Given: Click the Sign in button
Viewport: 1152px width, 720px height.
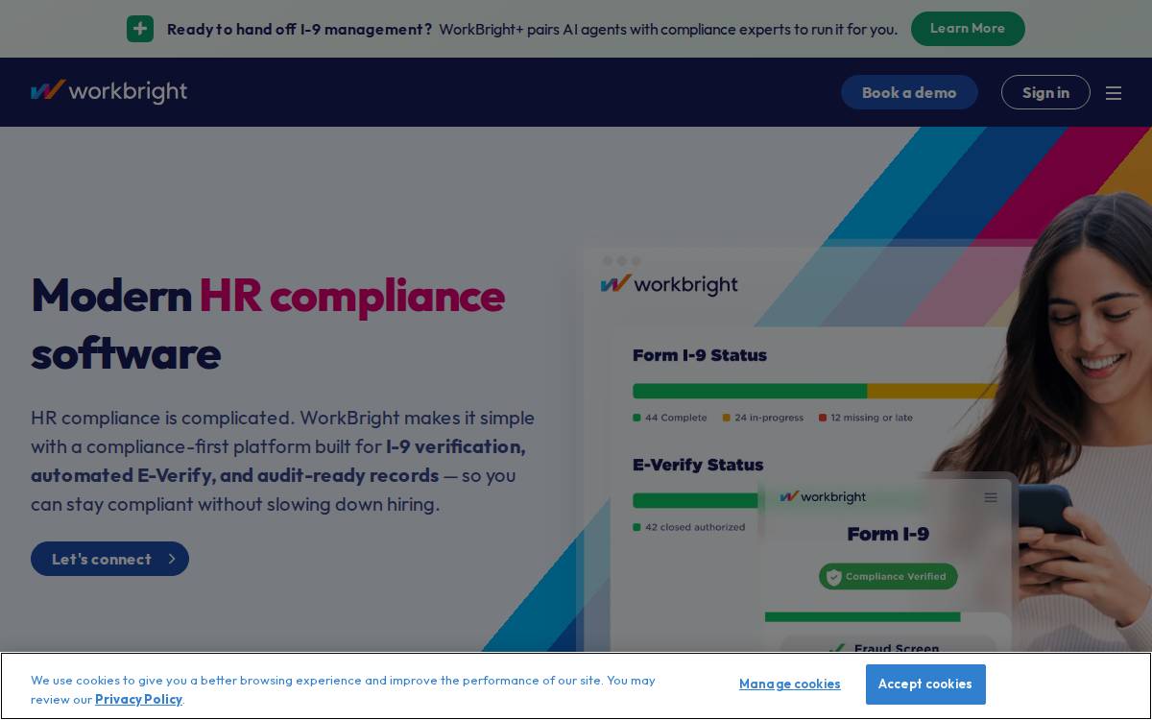Looking at the screenshot, I should pyautogui.click(x=1045, y=92).
